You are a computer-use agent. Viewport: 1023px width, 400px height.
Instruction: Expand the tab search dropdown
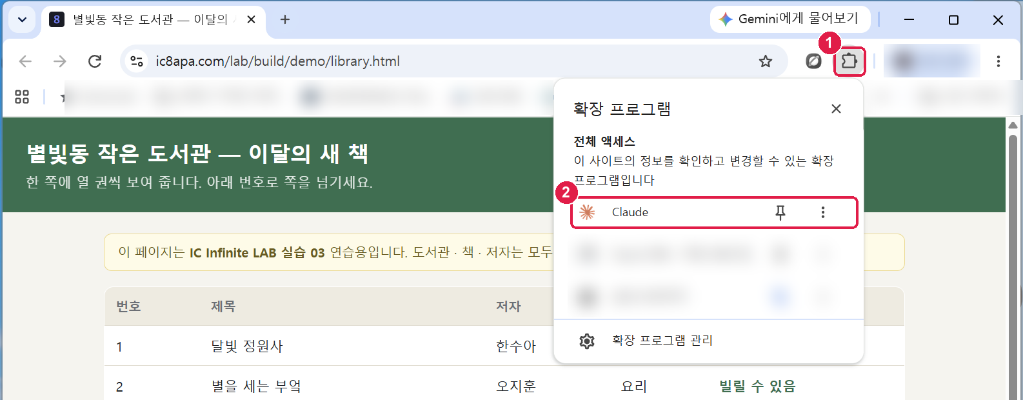click(x=22, y=19)
